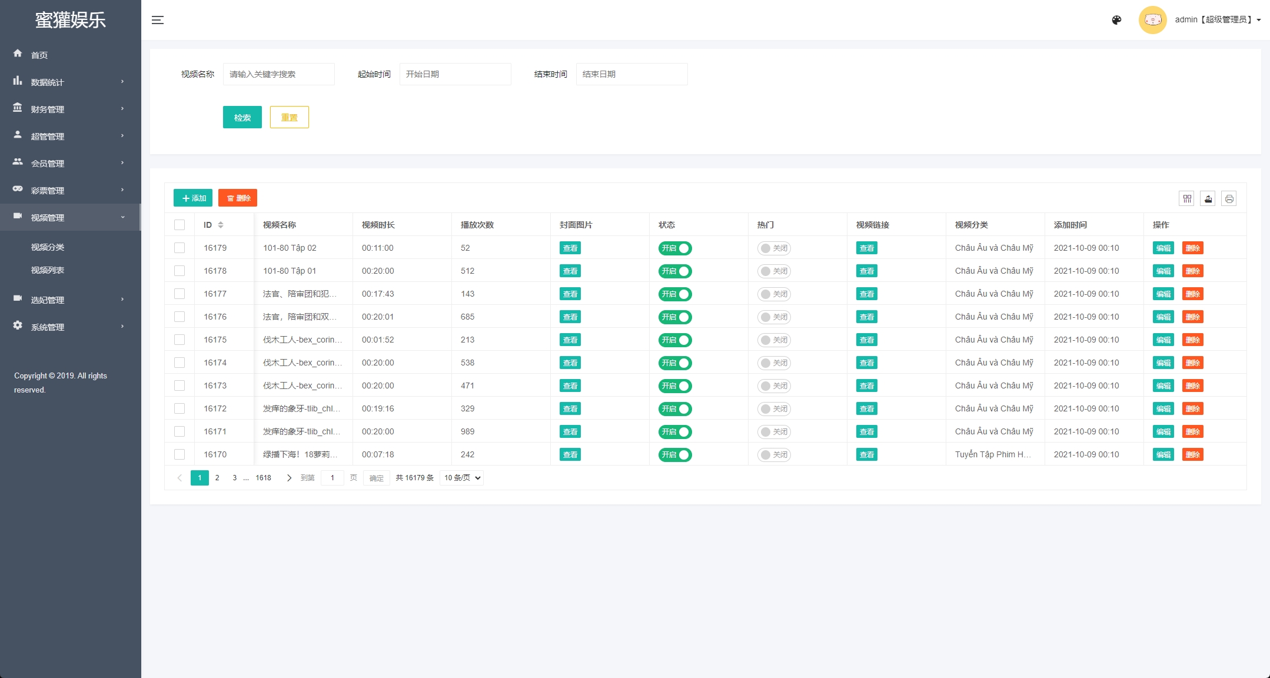Click the column filter icon

pos(1187,199)
